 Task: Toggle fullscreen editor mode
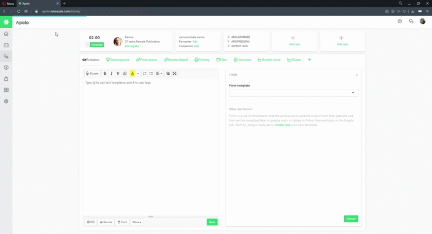point(174,74)
